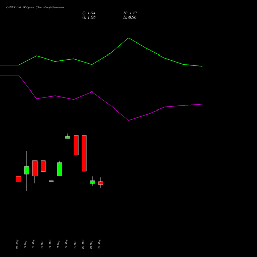Select the 19 May date label

click(x=75, y=244)
